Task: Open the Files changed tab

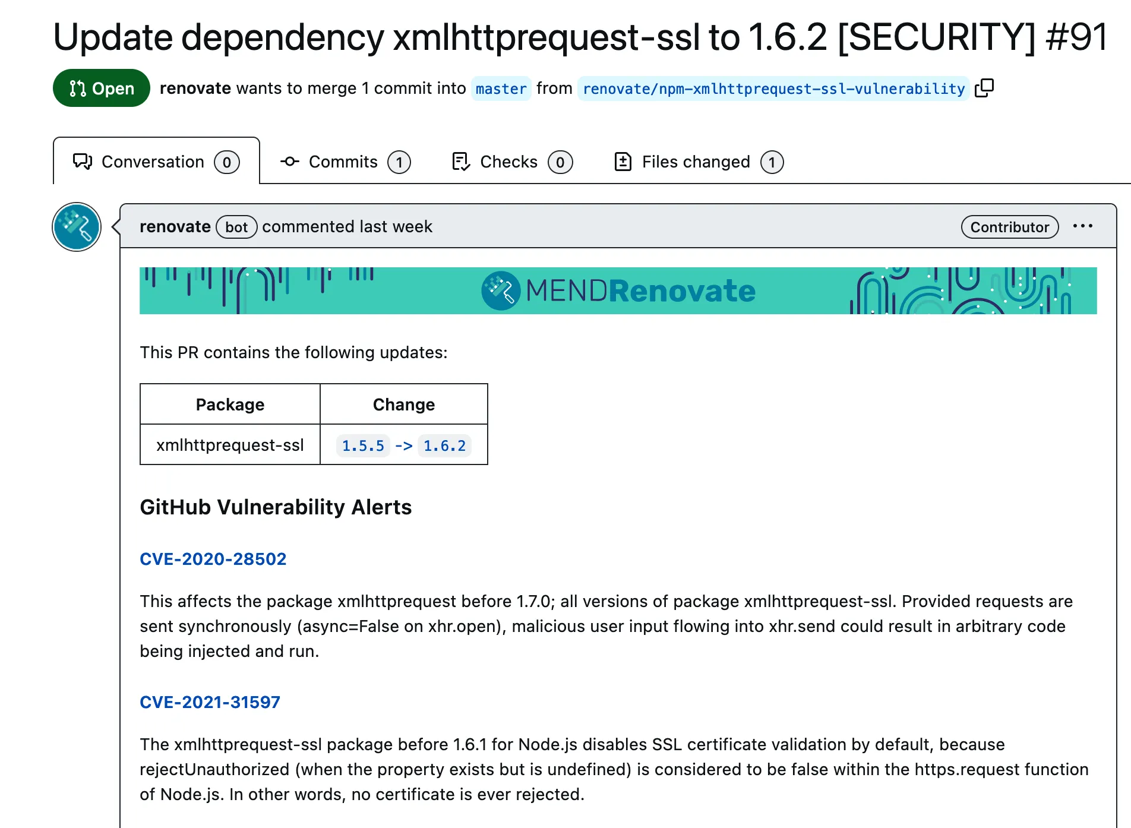Action: click(695, 161)
